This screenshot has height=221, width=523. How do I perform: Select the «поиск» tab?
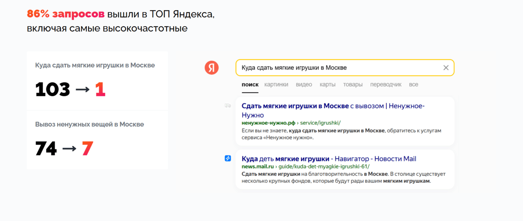pyautogui.click(x=250, y=85)
